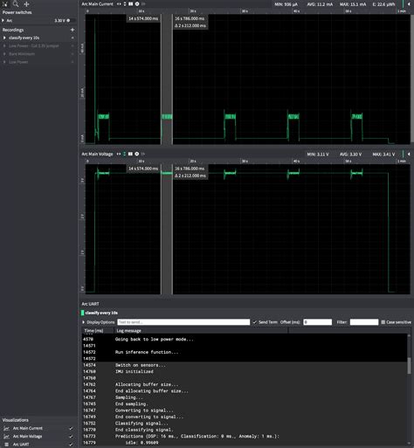The height and width of the screenshot is (448, 414).
Task: Collapse Arc Main Current statistics with arrow
Action: (x=409, y=4)
